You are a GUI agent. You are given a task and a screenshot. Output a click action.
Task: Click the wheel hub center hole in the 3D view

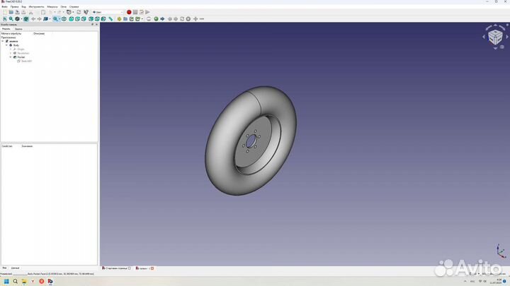[x=250, y=141]
